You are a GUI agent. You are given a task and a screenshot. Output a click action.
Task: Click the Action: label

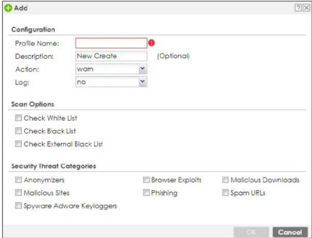point(27,69)
